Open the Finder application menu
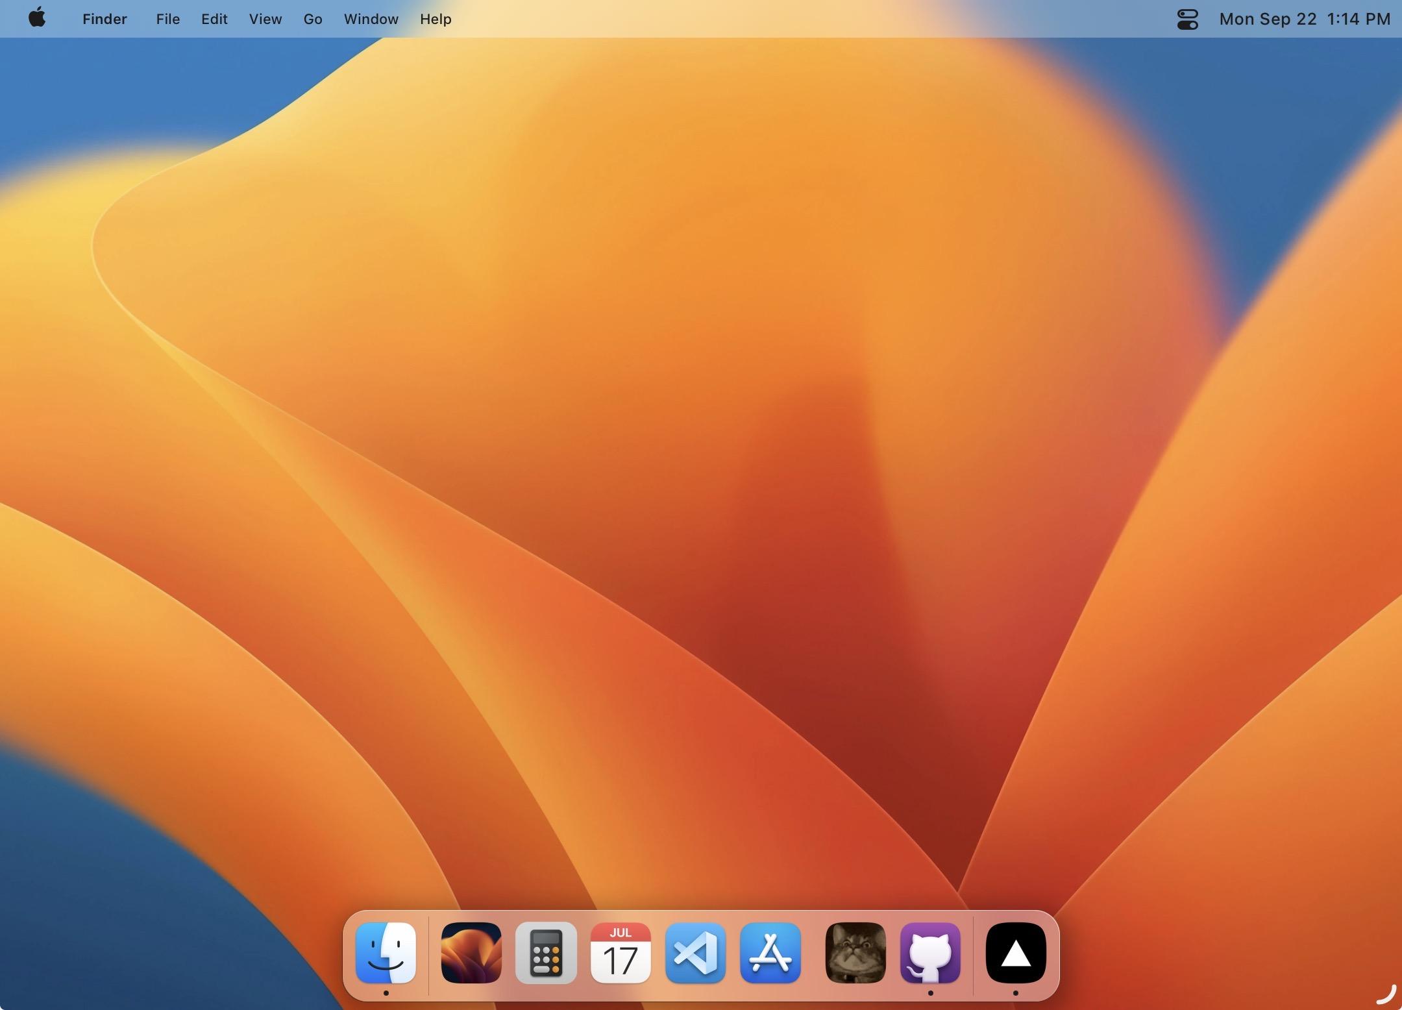1402x1010 pixels. pos(105,19)
